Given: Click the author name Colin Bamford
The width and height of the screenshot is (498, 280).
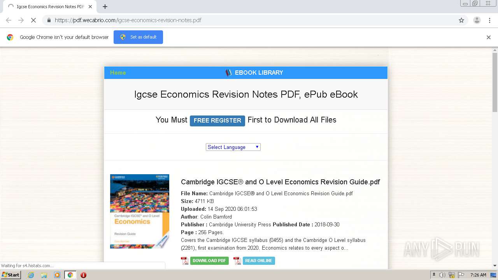Looking at the screenshot, I should [216, 217].
